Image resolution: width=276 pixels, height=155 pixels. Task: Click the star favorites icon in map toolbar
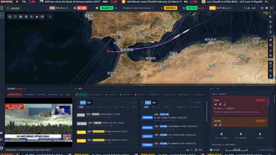tap(37, 17)
